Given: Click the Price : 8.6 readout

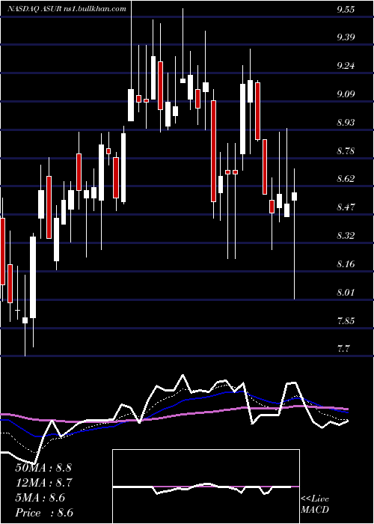Looking at the screenshot, I should coord(44,513).
